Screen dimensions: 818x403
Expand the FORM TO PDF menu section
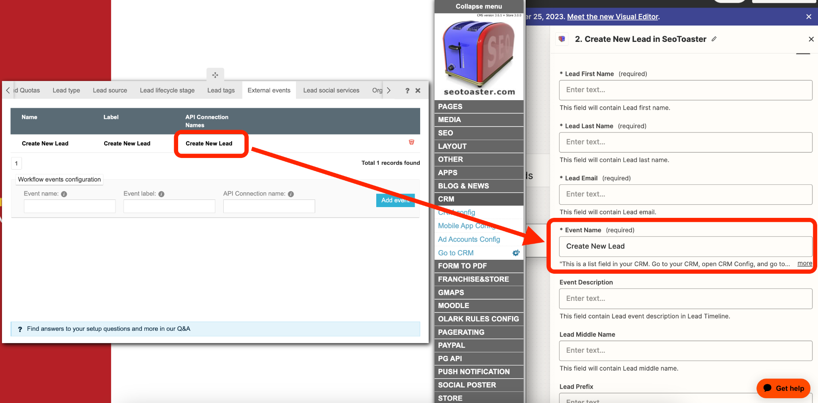pyautogui.click(x=479, y=266)
